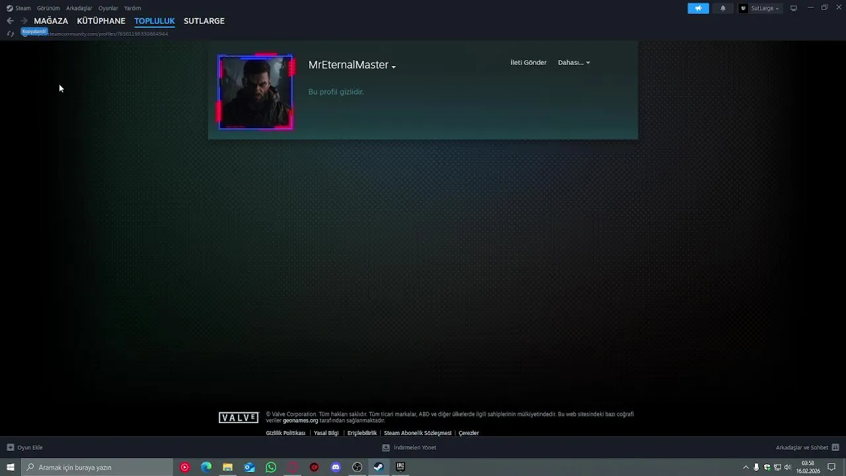Click the steamcommunity profile URL

pos(99,34)
